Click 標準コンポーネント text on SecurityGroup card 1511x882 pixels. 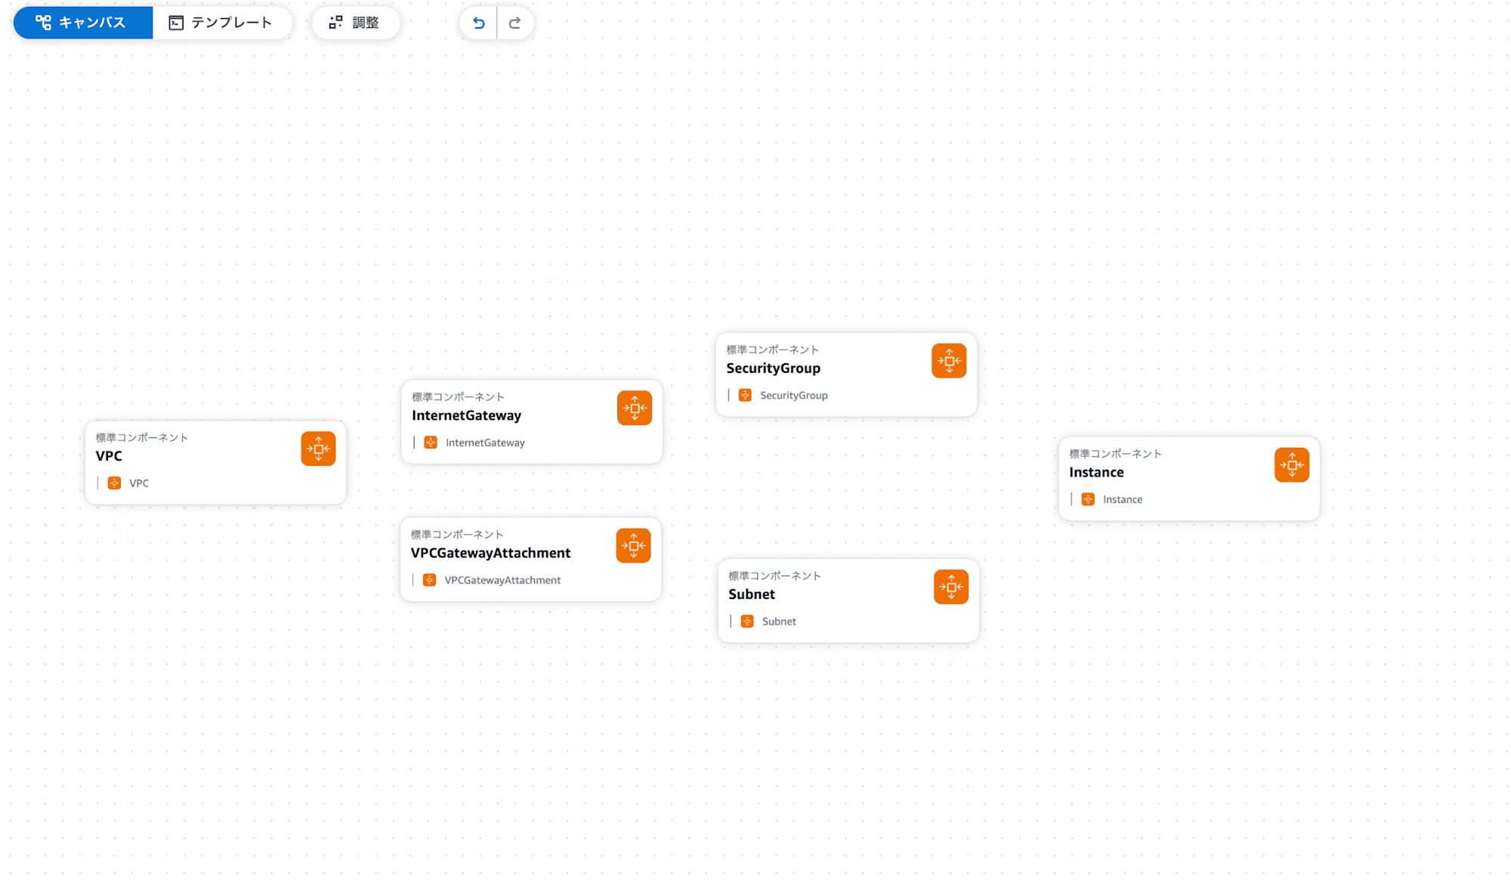[772, 350]
